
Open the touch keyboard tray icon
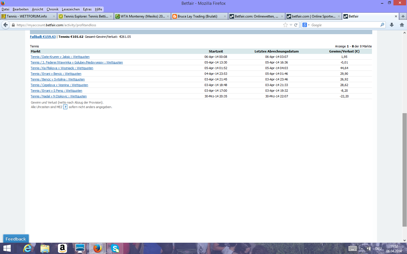[x=352, y=248]
